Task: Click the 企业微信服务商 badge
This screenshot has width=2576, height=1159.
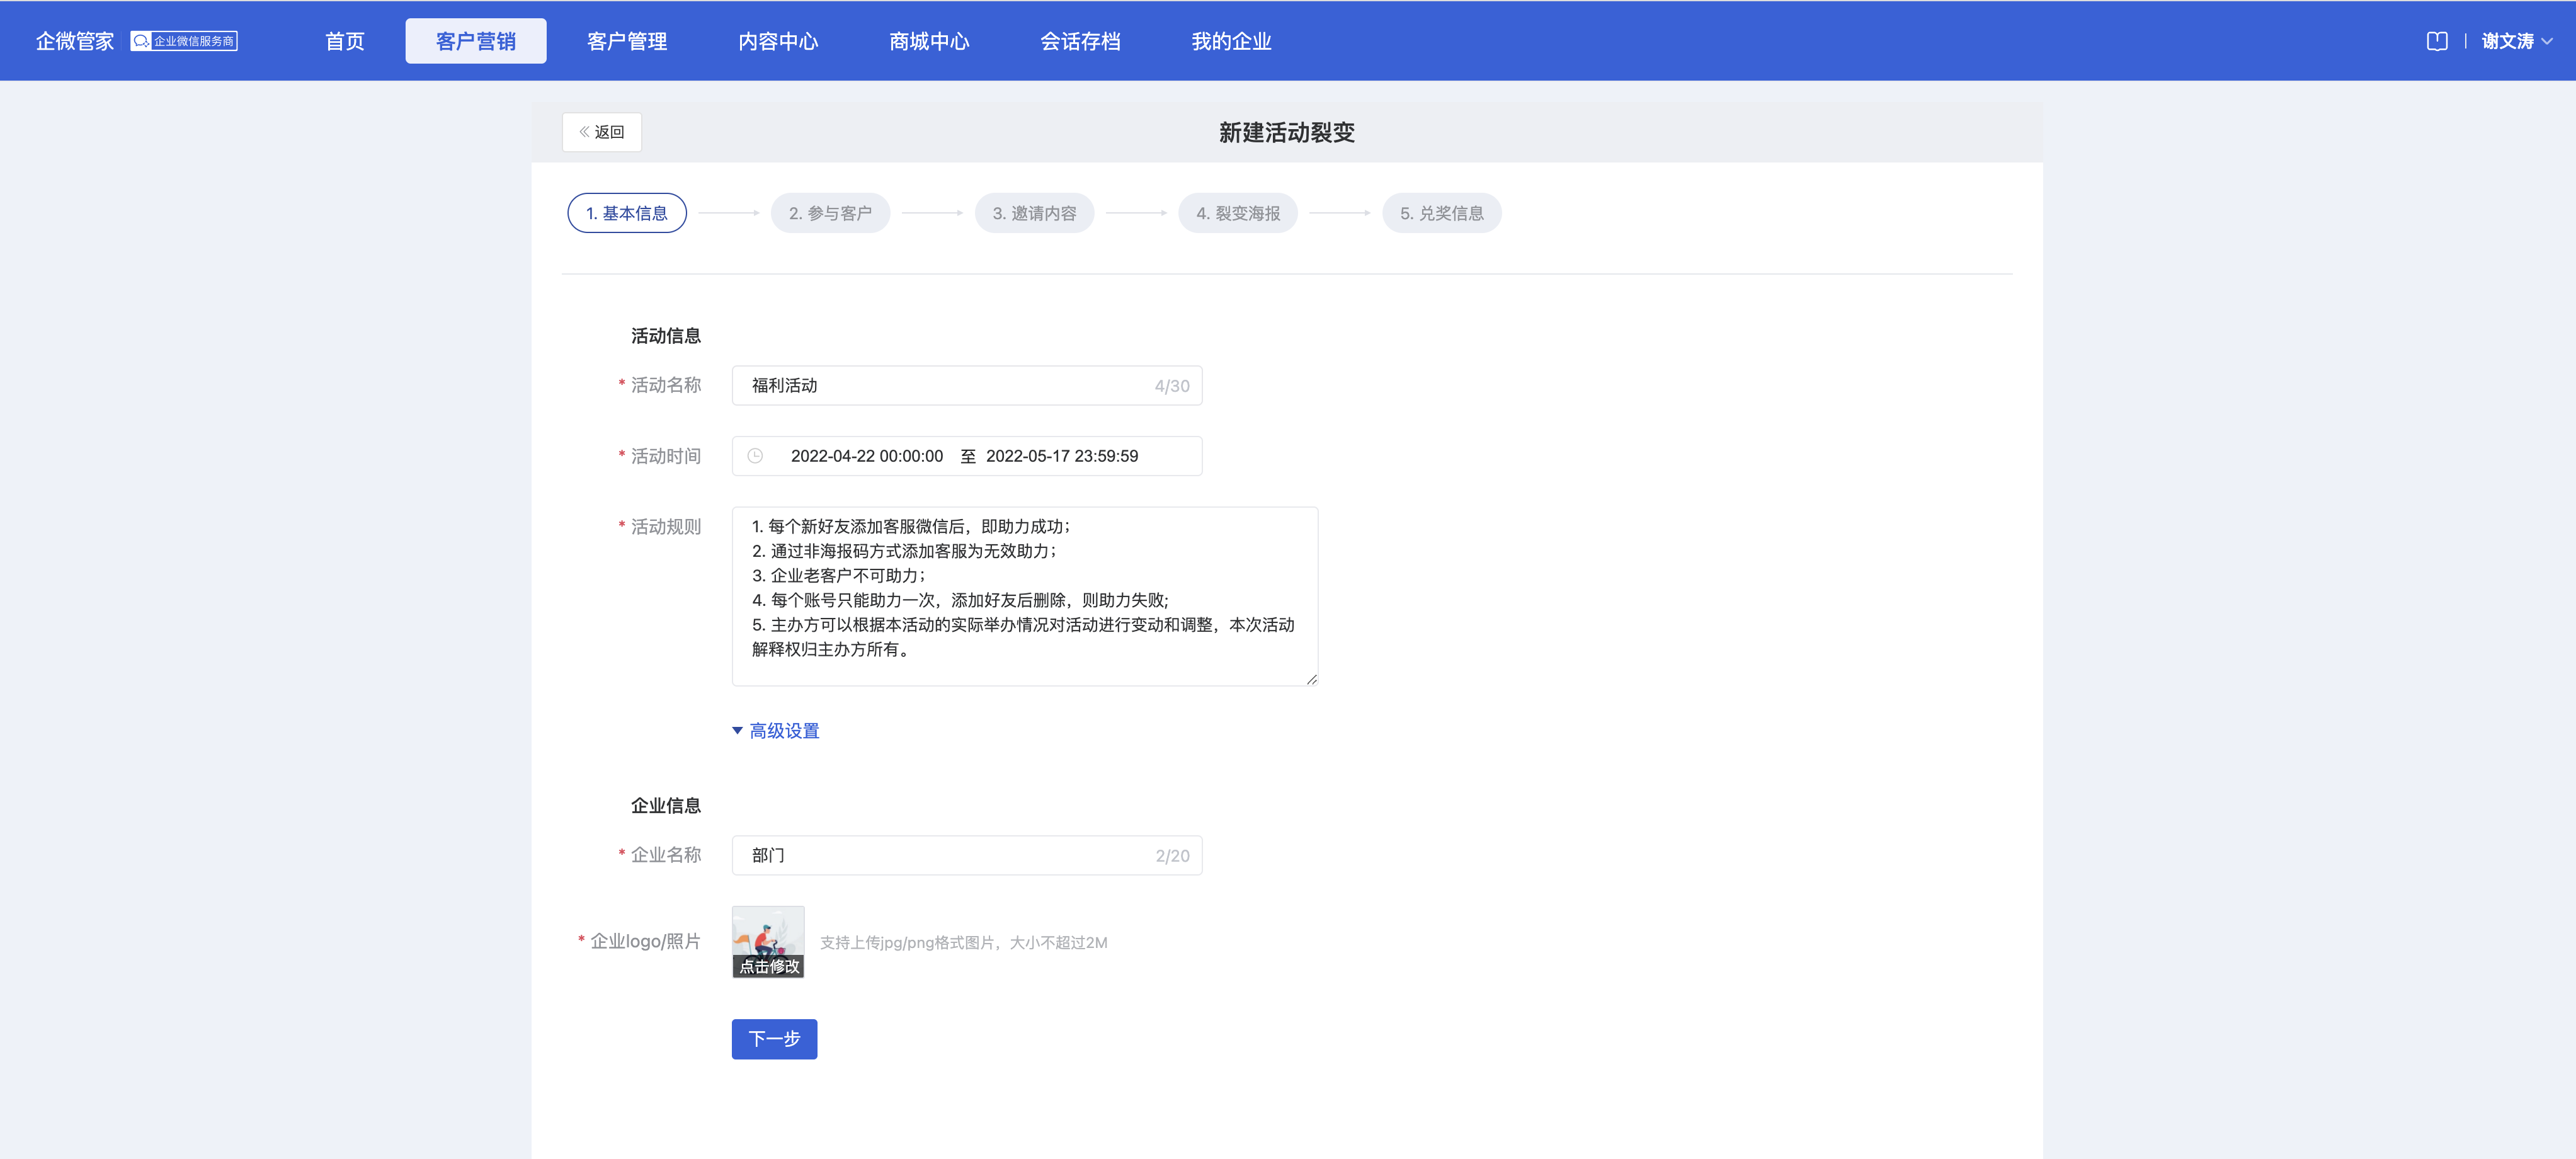Action: (x=184, y=41)
